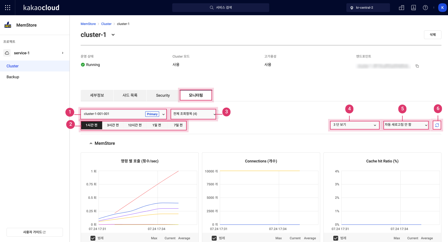Open Backup in the sidebar
Image resolution: width=448 pixels, height=242 pixels.
pos(35,77)
